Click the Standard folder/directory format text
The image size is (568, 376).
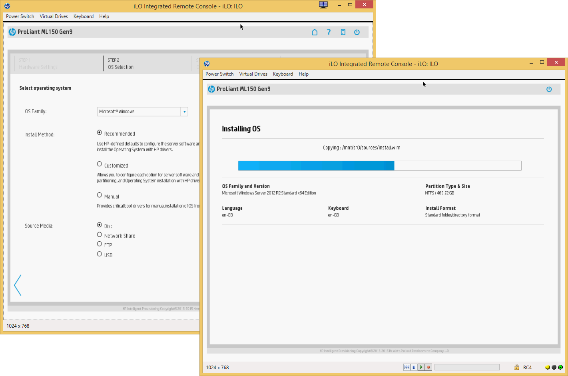pyautogui.click(x=452, y=215)
